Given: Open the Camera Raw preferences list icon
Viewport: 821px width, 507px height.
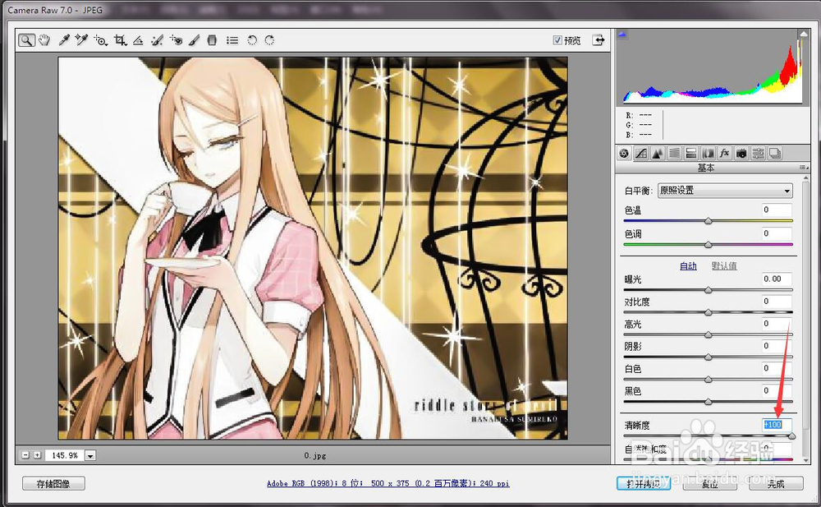Looking at the screenshot, I should [232, 40].
